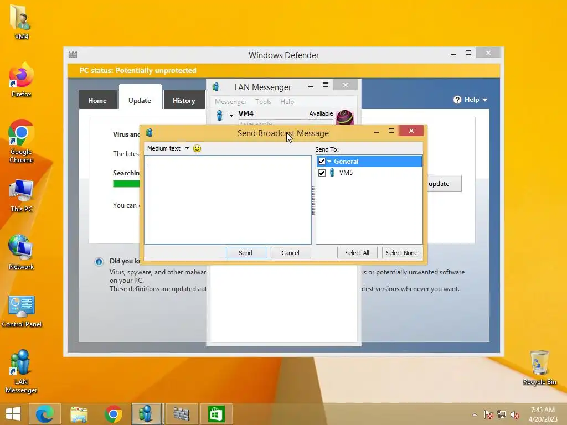The width and height of the screenshot is (567, 425).
Task: Select the Control Panel desktop icon
Action: [22, 311]
